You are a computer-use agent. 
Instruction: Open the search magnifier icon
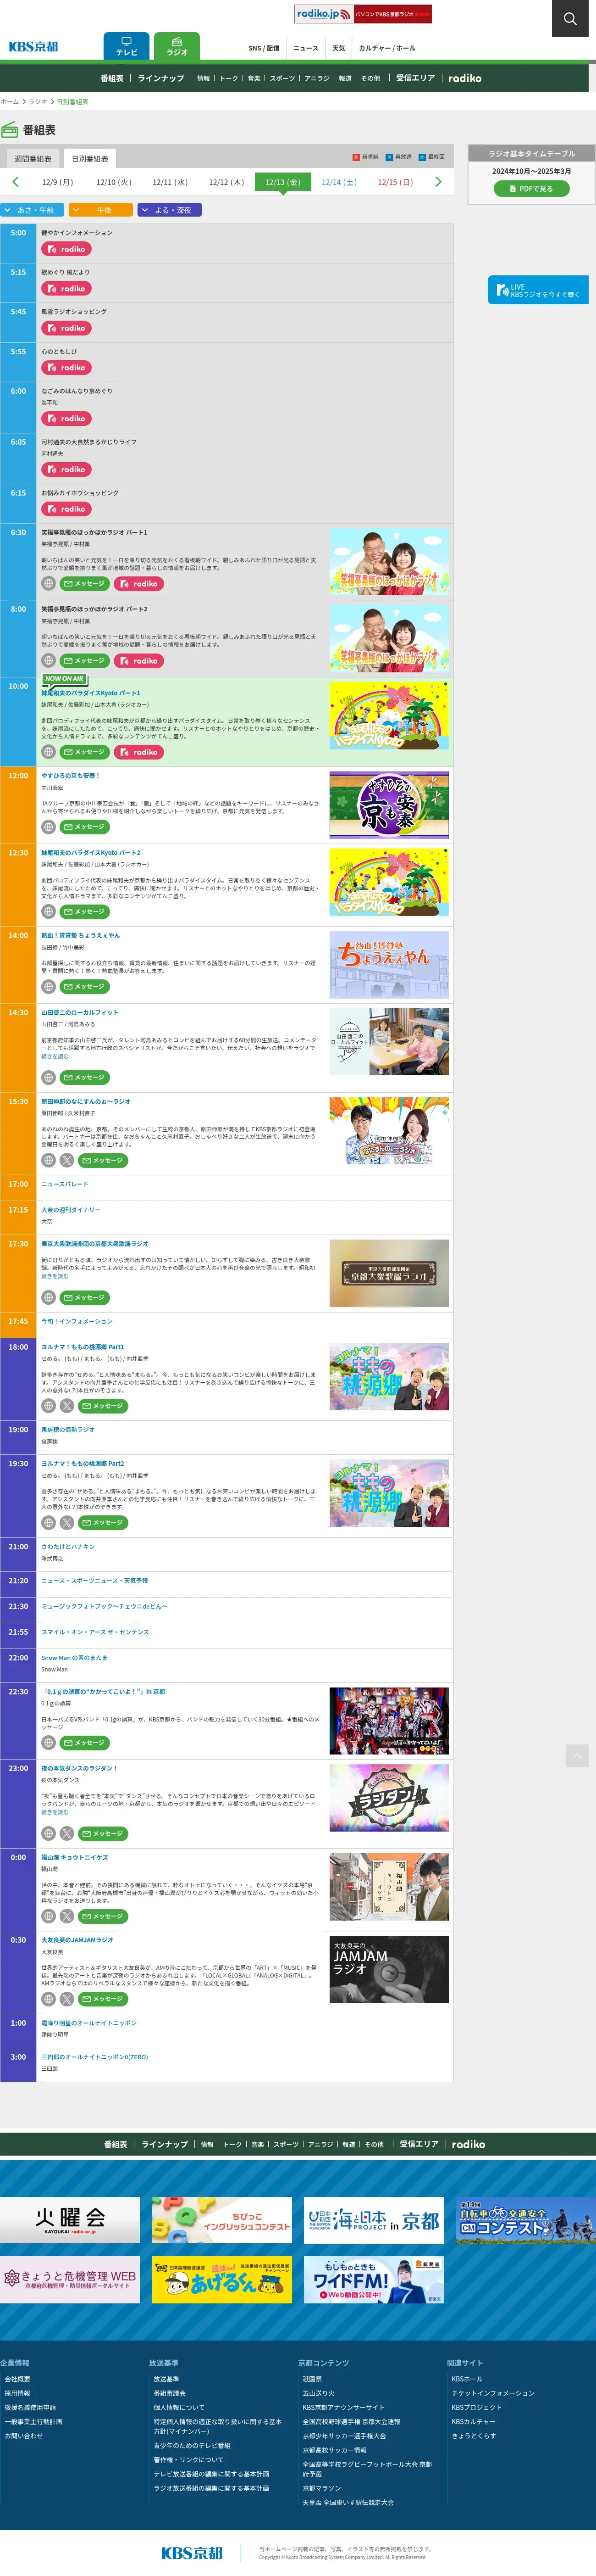[570, 18]
